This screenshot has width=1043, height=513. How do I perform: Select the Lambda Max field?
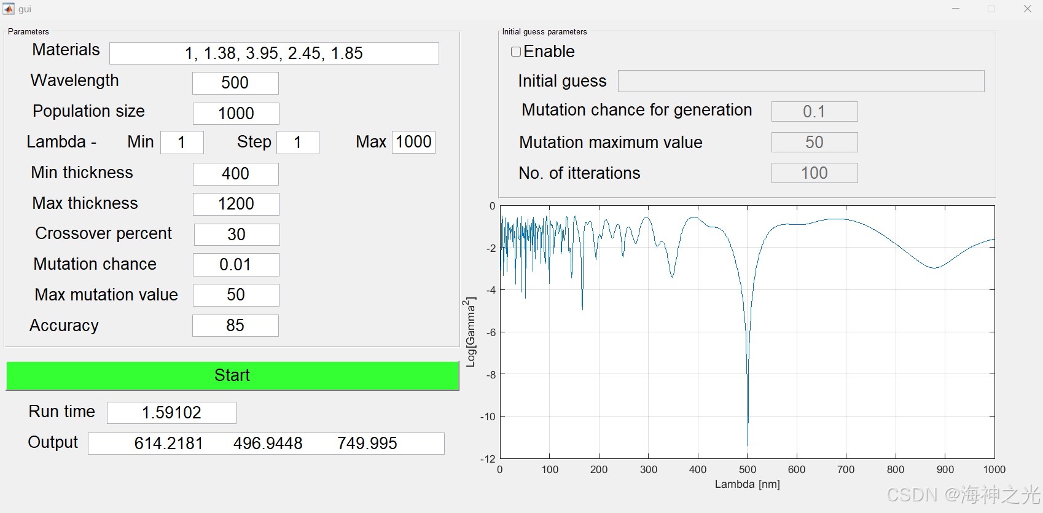(x=413, y=142)
